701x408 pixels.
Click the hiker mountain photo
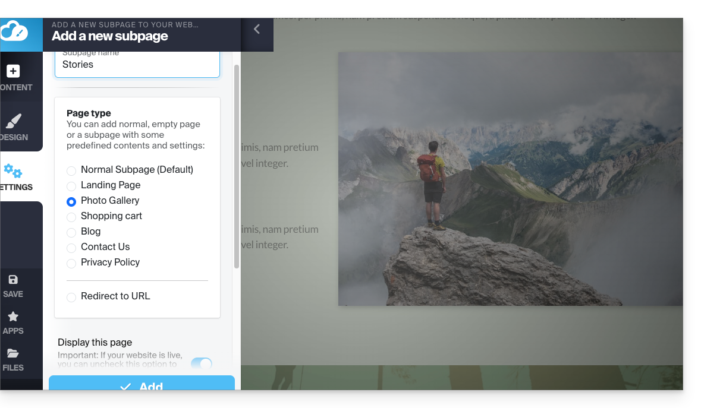[510, 179]
